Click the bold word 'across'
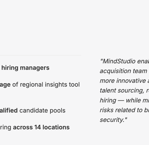 click(x=23, y=128)
